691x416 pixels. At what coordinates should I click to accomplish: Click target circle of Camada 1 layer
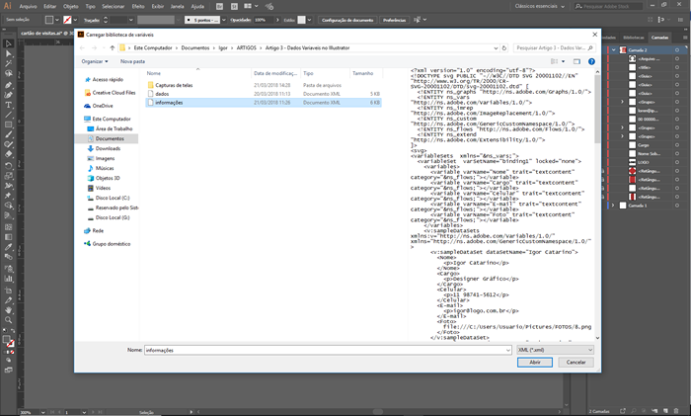pos(677,206)
